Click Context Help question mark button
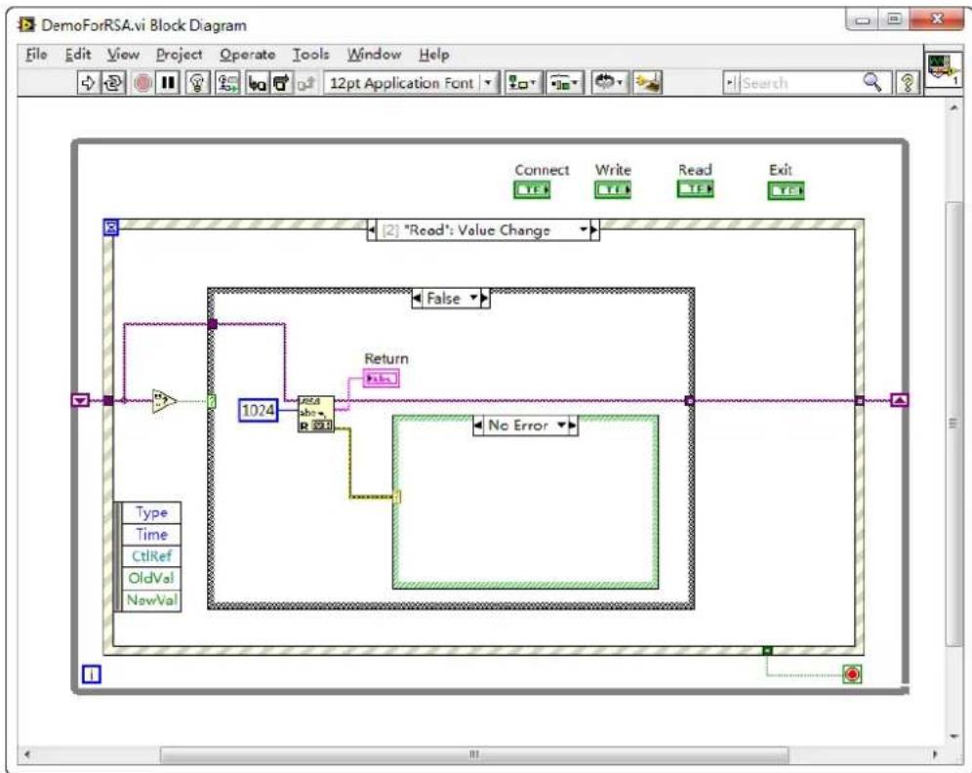Image resolution: width=972 pixels, height=773 pixels. 909,83
